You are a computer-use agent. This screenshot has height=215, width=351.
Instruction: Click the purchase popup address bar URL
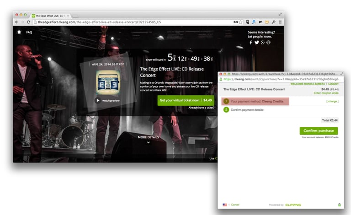pyautogui.click(x=282, y=79)
